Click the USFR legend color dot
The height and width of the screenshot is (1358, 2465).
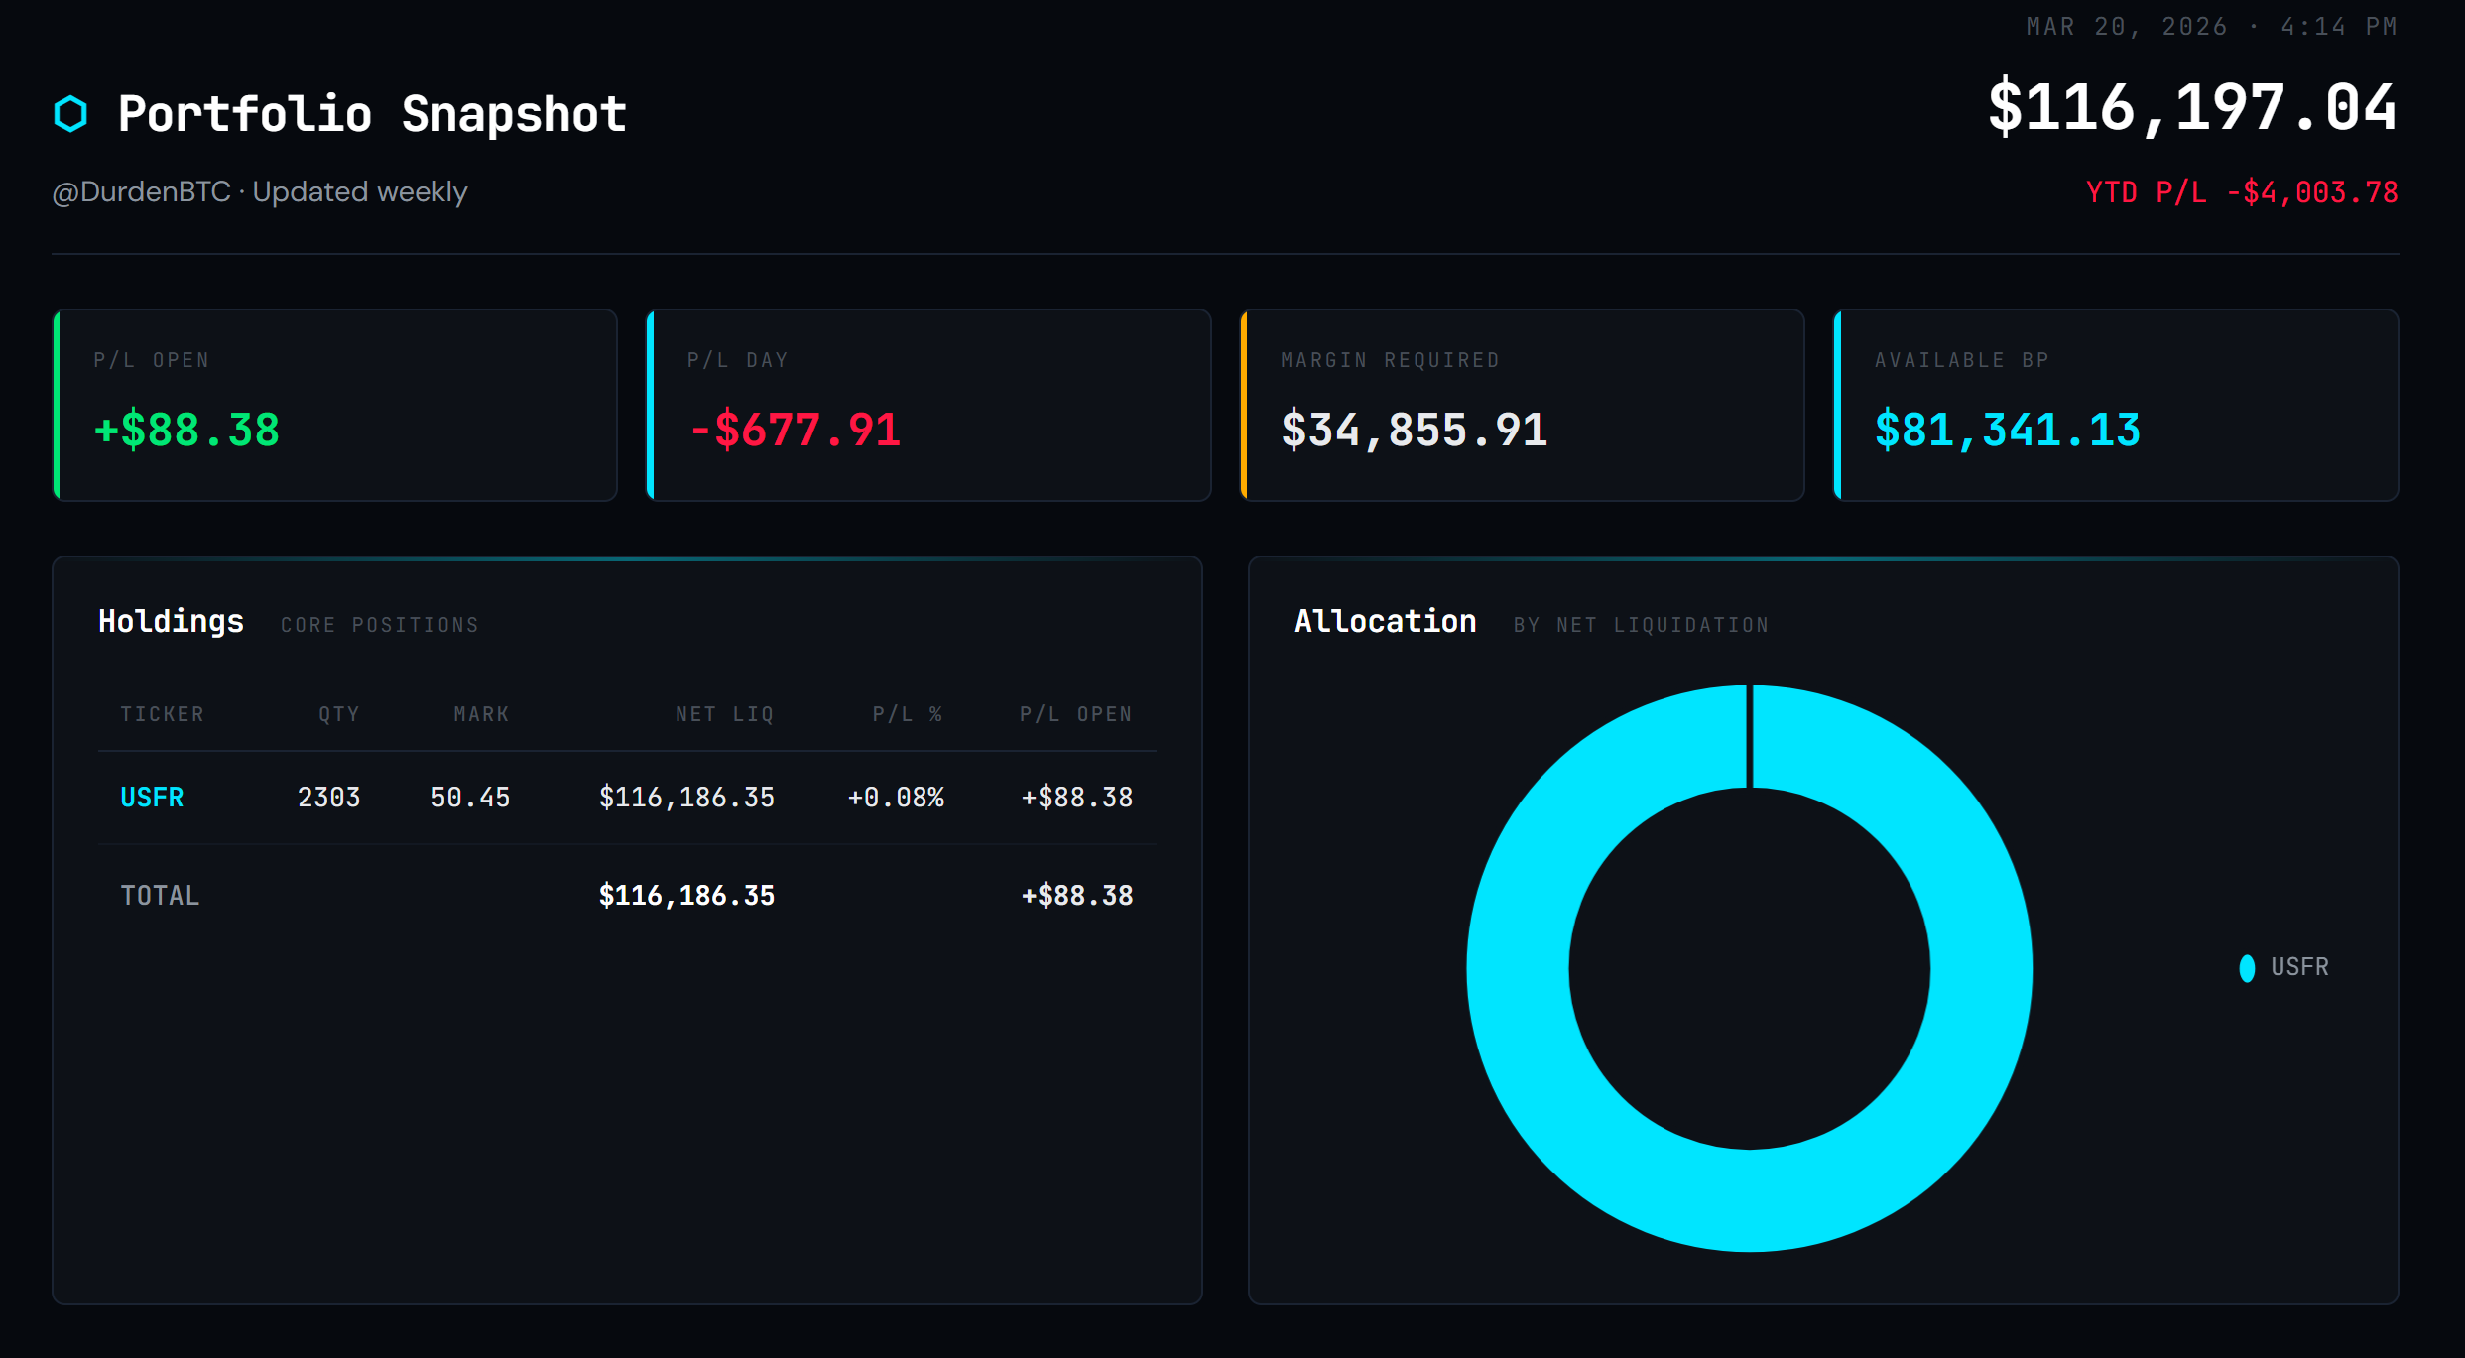click(x=2247, y=967)
